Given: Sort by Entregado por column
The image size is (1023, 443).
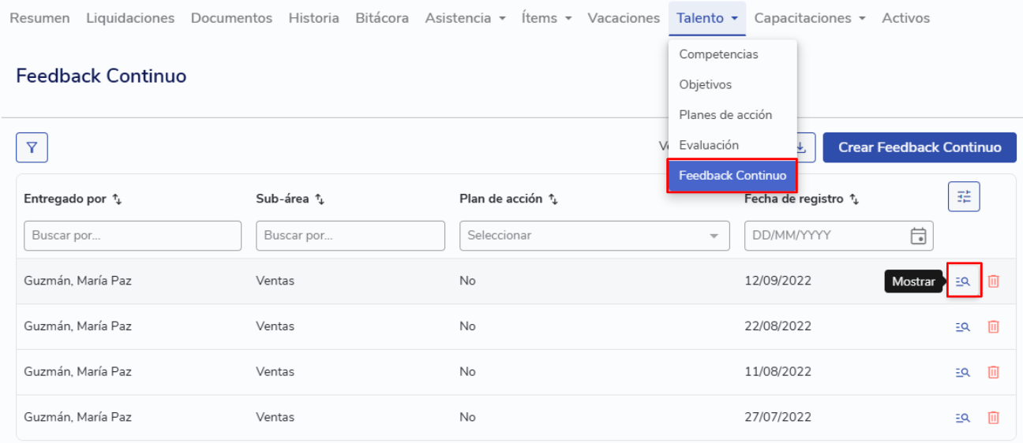Looking at the screenshot, I should (117, 199).
